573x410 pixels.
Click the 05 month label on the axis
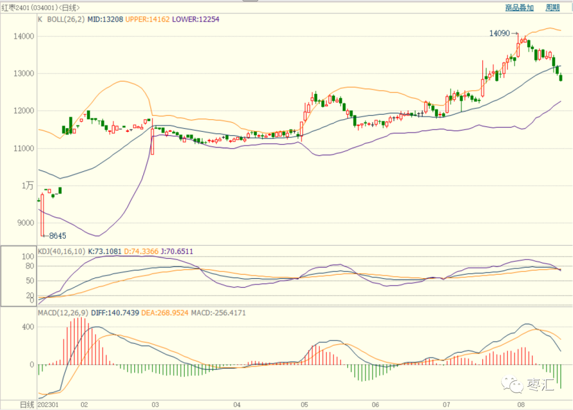[x=305, y=405]
